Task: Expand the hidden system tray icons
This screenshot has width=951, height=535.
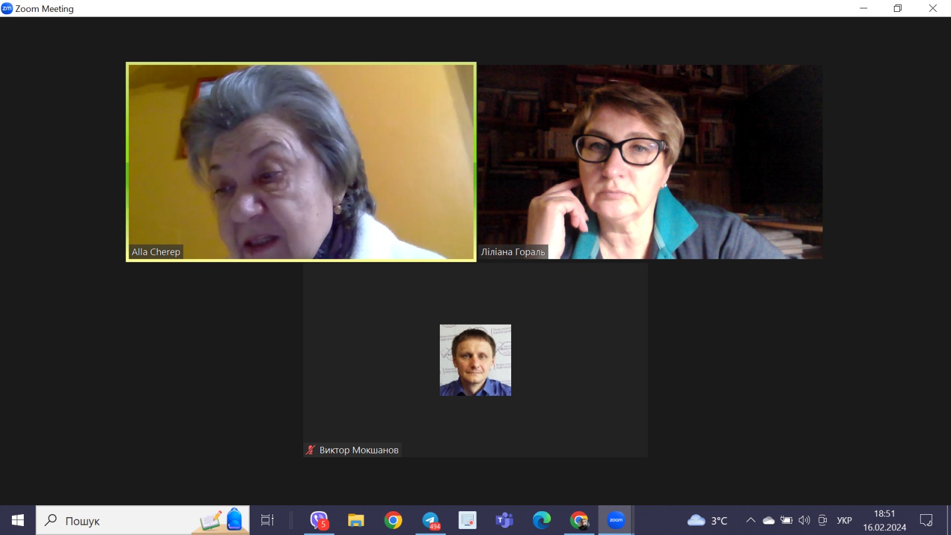Action: (x=751, y=520)
